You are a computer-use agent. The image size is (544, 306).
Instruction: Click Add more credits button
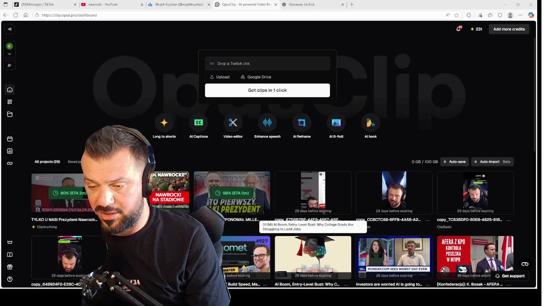509,29
